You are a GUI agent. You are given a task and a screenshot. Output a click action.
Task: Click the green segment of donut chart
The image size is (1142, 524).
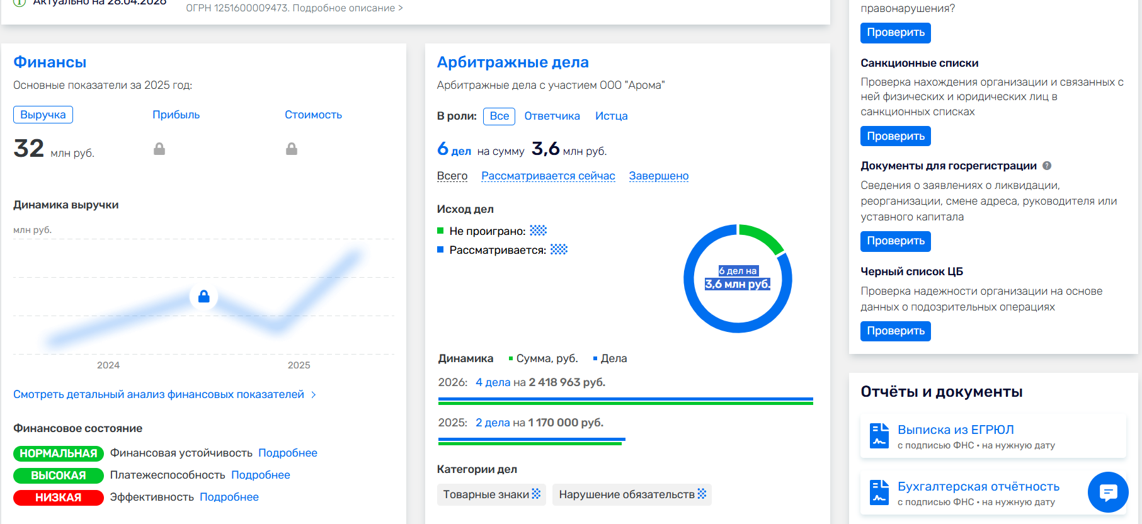point(763,237)
